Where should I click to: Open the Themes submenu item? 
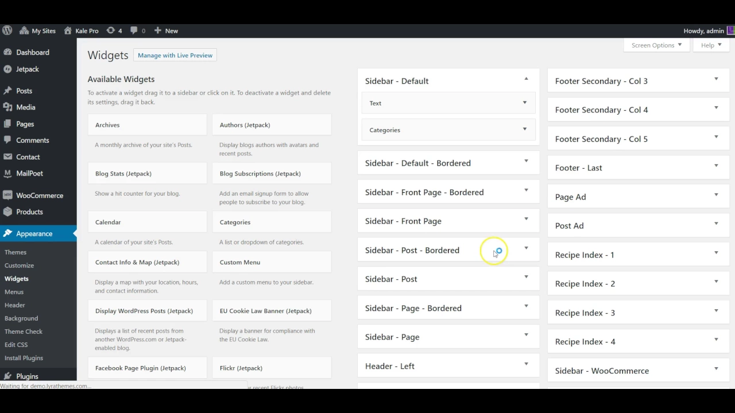[x=16, y=252]
